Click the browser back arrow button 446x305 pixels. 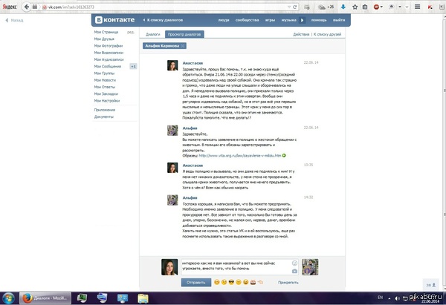[27, 7]
